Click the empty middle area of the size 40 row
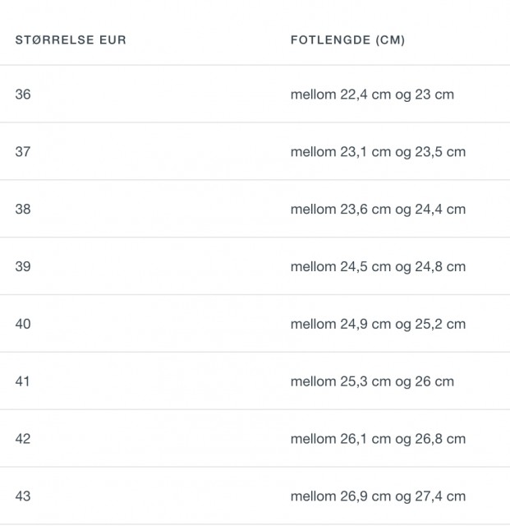This screenshot has height=526, width=510. click(161, 324)
